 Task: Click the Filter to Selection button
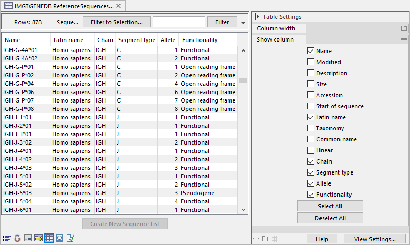(117, 22)
